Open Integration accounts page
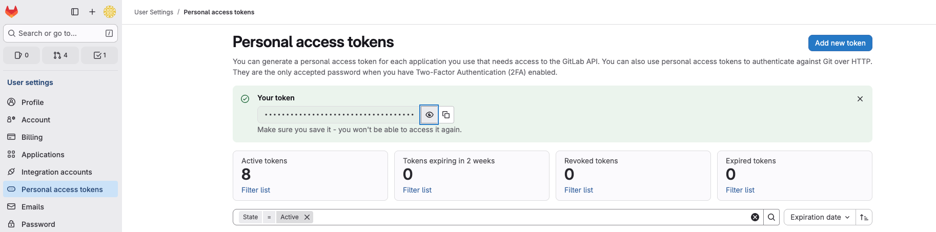 coord(60,172)
